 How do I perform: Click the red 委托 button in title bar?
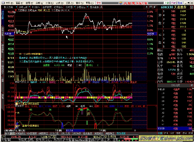coord(99,3)
